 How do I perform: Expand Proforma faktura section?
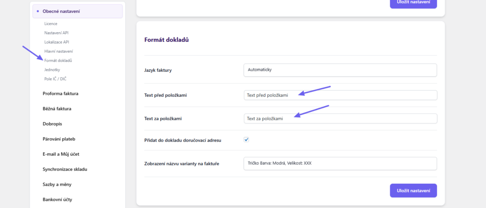(60, 94)
